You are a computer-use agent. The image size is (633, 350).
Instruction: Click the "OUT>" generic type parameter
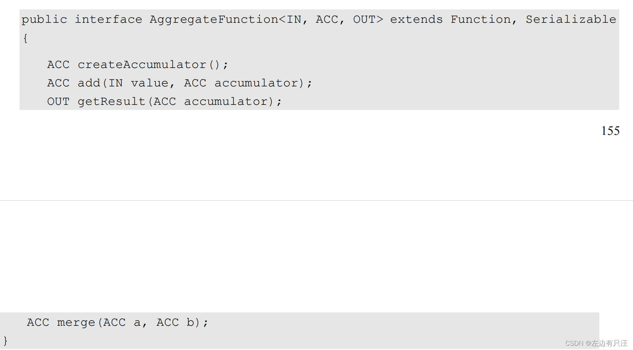pos(368,20)
